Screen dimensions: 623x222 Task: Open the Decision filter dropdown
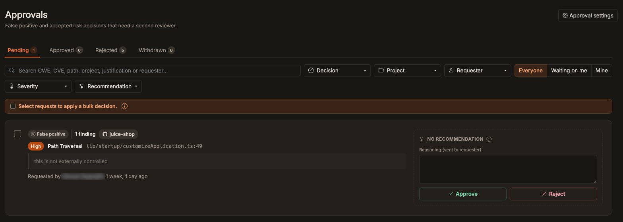[x=337, y=71]
